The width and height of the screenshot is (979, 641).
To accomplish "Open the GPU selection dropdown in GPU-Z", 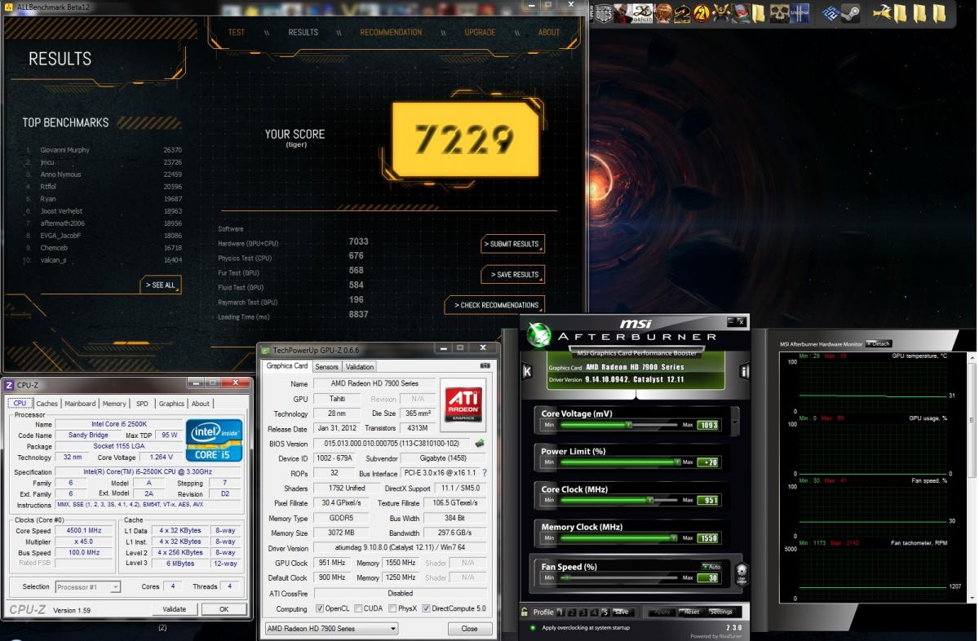I will [331, 629].
